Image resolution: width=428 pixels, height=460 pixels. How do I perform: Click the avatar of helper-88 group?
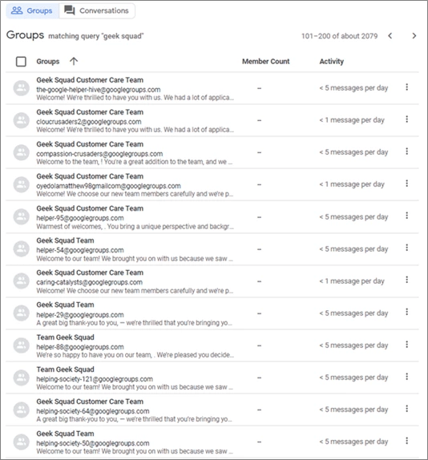coord(21,345)
